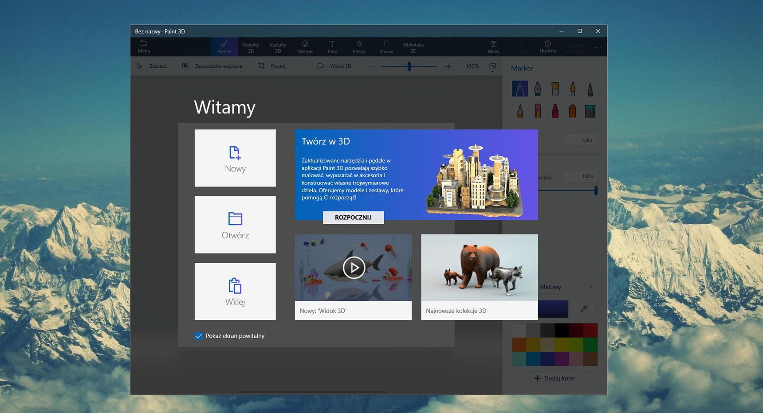Click Dodaj kolor to add color
The height and width of the screenshot is (413, 763).
555,378
